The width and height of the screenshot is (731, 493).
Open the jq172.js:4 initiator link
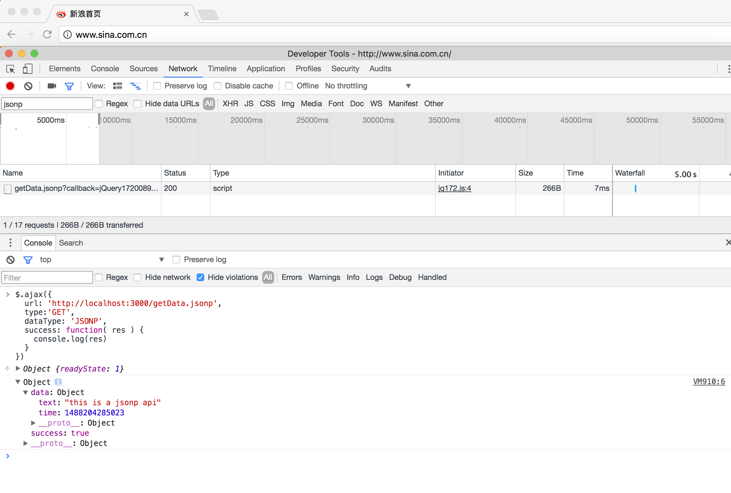(x=454, y=188)
